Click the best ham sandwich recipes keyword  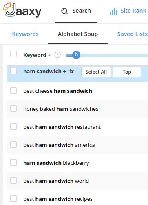pyautogui.click(x=58, y=199)
